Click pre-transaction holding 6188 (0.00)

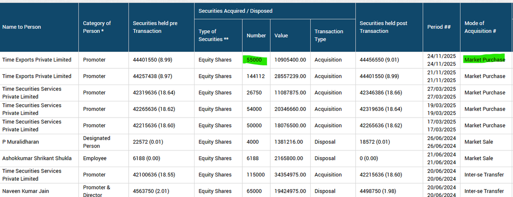click(x=146, y=158)
